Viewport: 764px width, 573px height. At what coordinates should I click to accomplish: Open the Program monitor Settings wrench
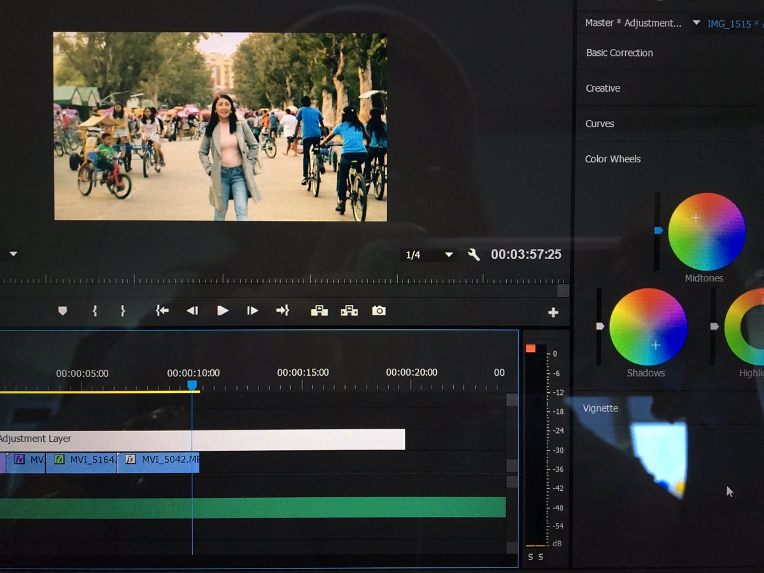click(x=474, y=255)
